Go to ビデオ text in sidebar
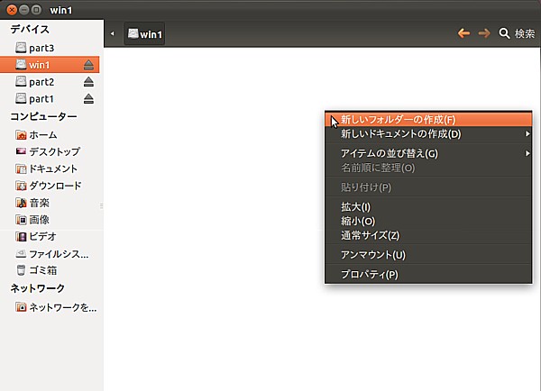 (42, 237)
